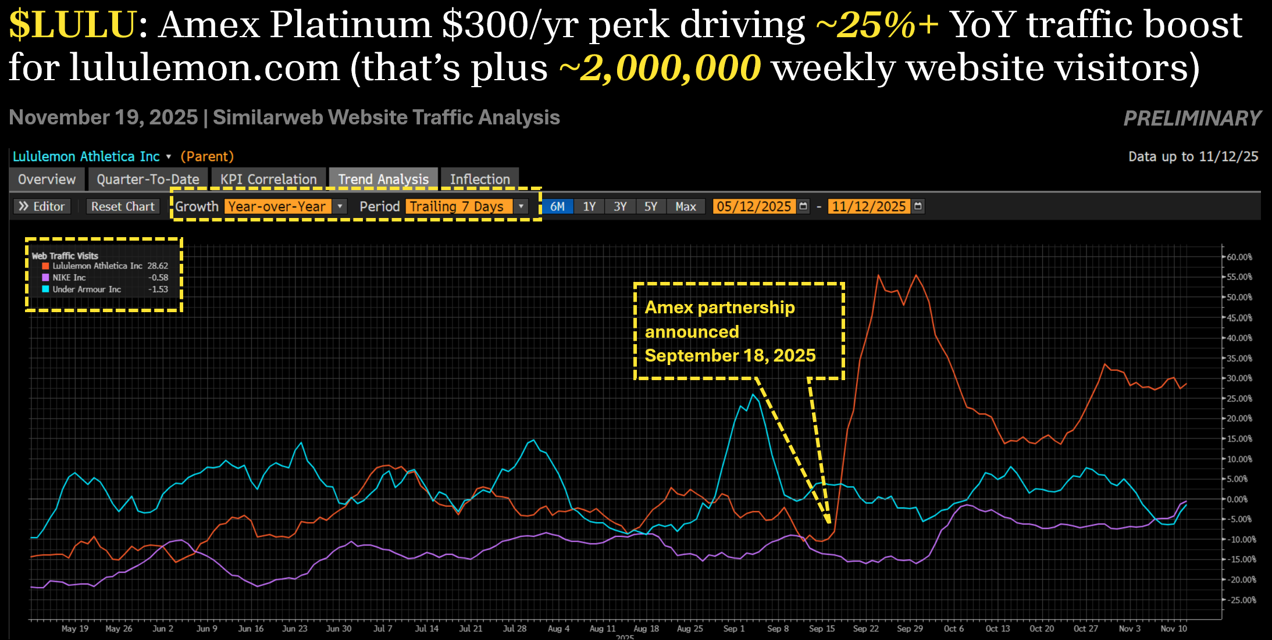Expand the Growth Year-over-Year dropdown arrow
This screenshot has height=640, width=1272.
tap(340, 206)
